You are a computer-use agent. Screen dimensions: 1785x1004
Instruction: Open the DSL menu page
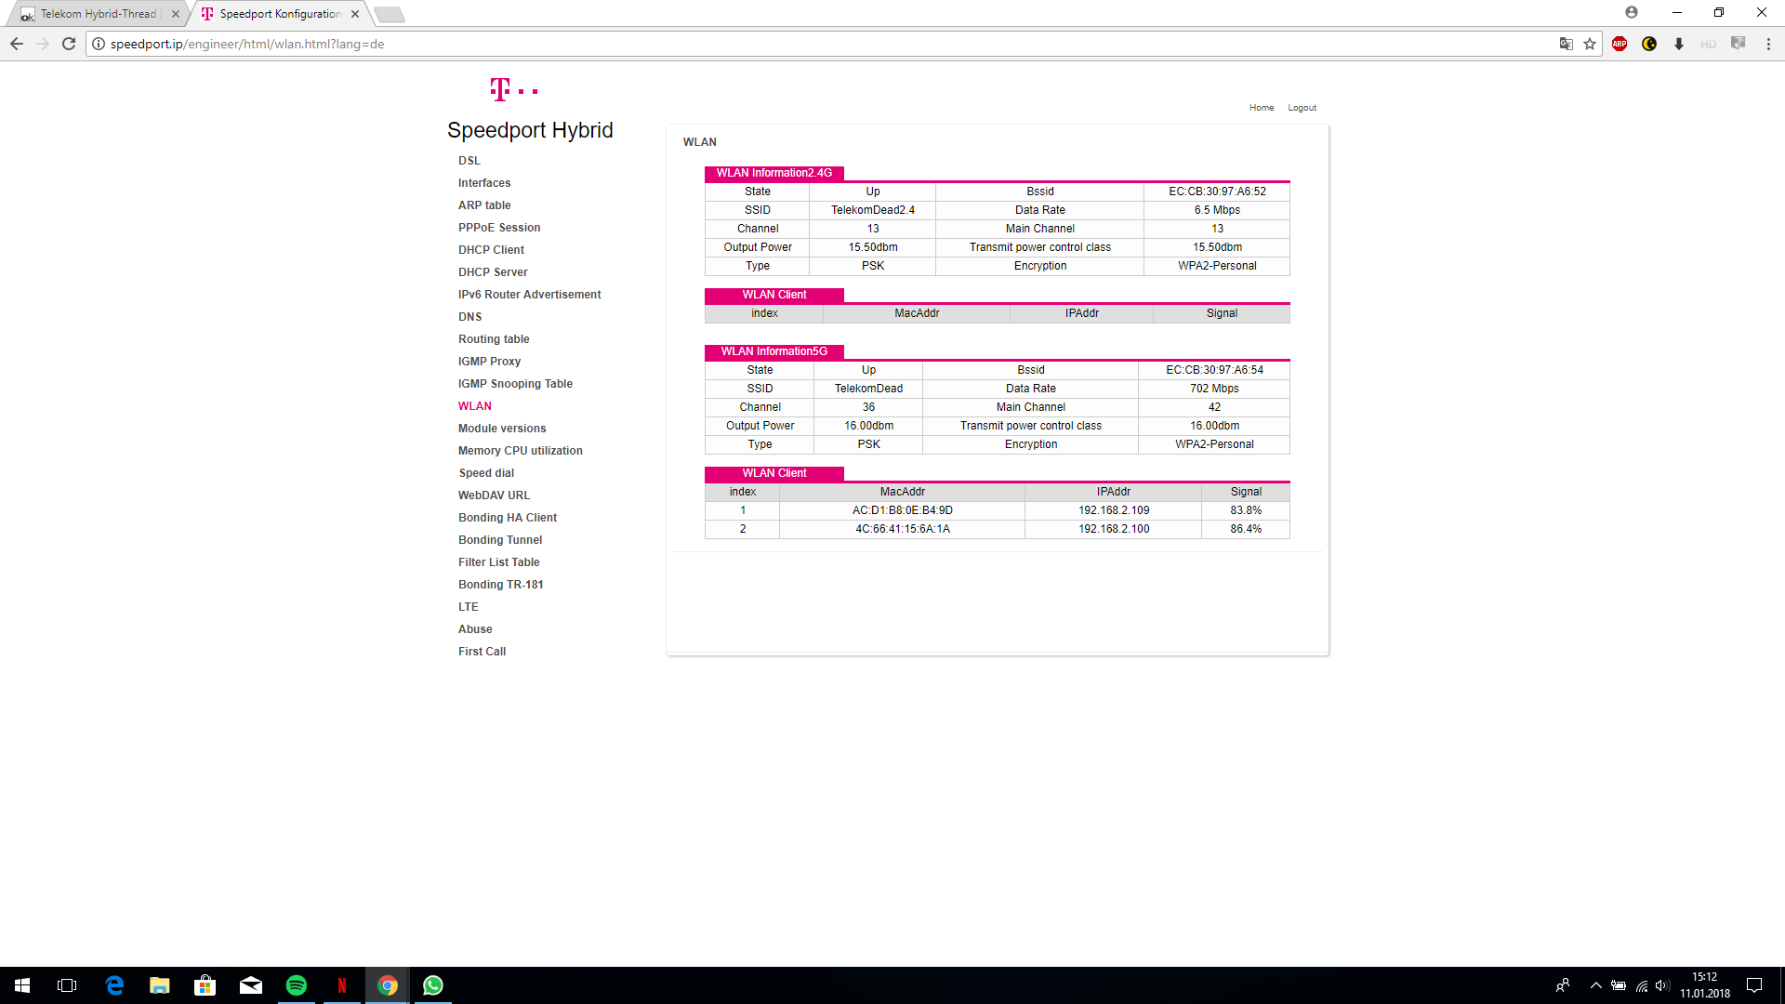click(x=469, y=161)
